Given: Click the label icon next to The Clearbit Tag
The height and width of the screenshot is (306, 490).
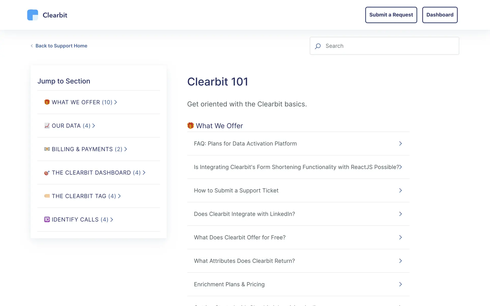Looking at the screenshot, I should [47, 196].
